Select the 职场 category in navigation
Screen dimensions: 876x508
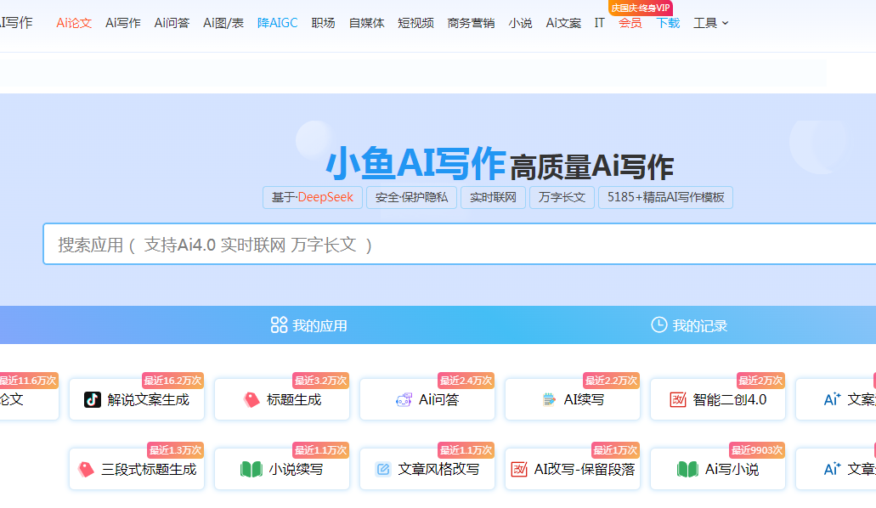point(324,23)
